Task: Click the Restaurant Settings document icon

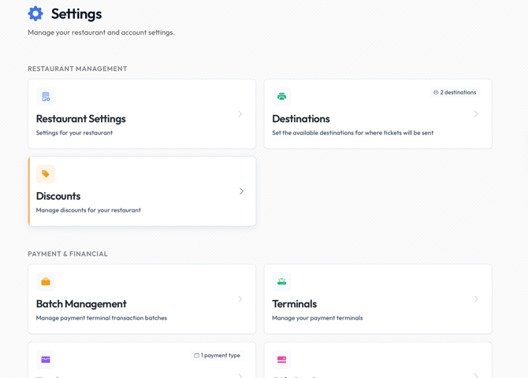Action: tap(46, 97)
